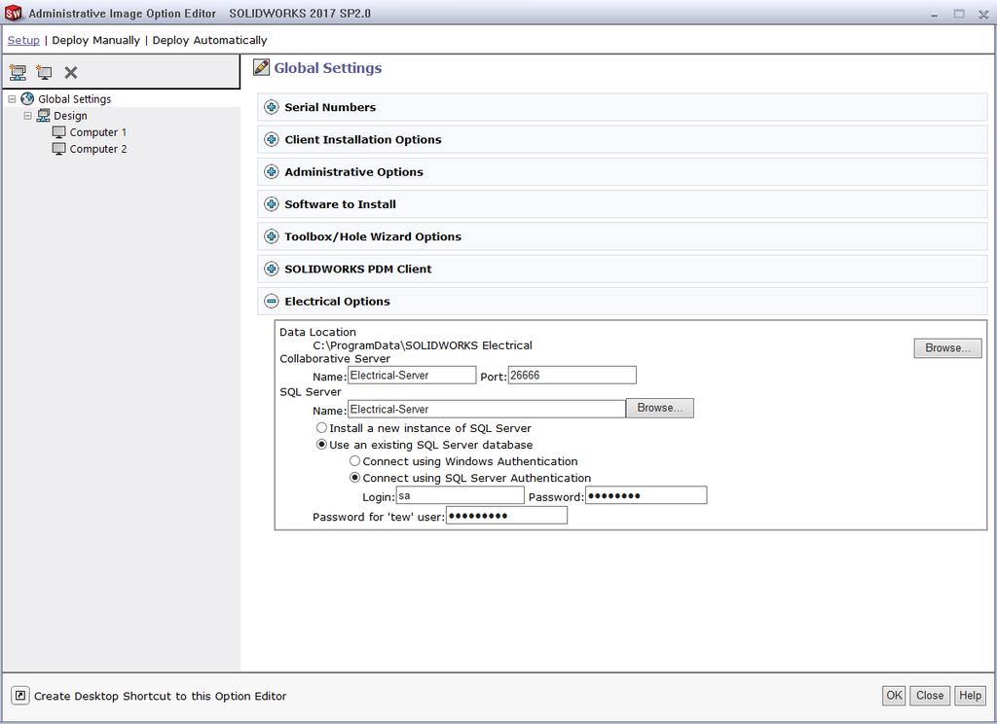Click the Login field containing sa
The height and width of the screenshot is (724, 997).
click(x=460, y=495)
